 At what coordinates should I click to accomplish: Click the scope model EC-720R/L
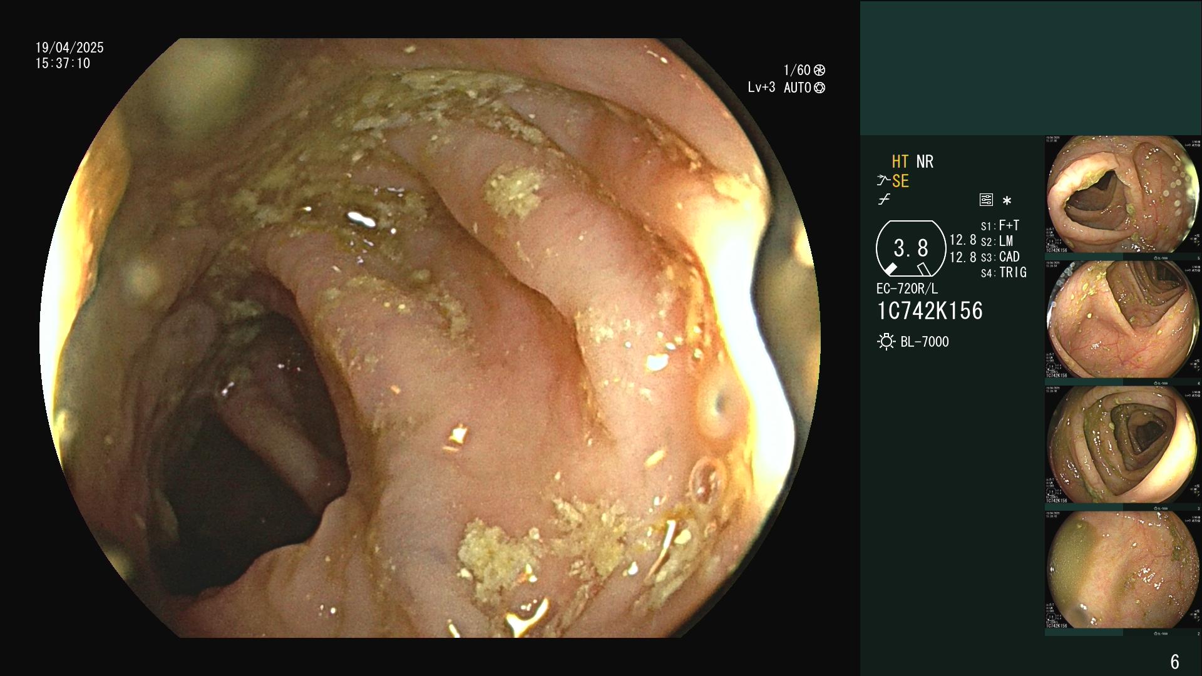tap(907, 289)
